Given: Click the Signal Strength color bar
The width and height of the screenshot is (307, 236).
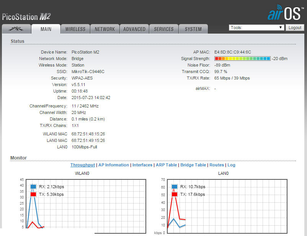Looking at the screenshot, I should pos(242,59).
